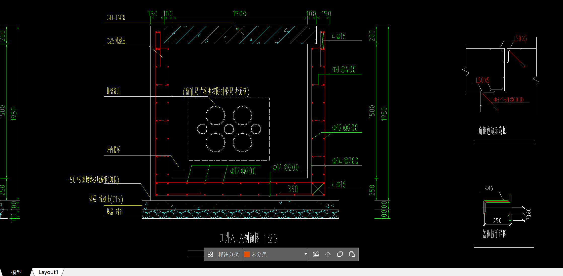Select the 垫层-碎石 annotation label
Screen dimensions: 563x276
click(115, 212)
